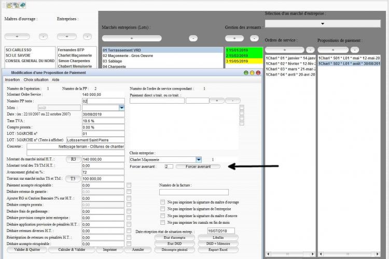Click left arrow of Propositions de paiement scrollbar
The image size is (389, 259).
pyautogui.click(x=321, y=254)
